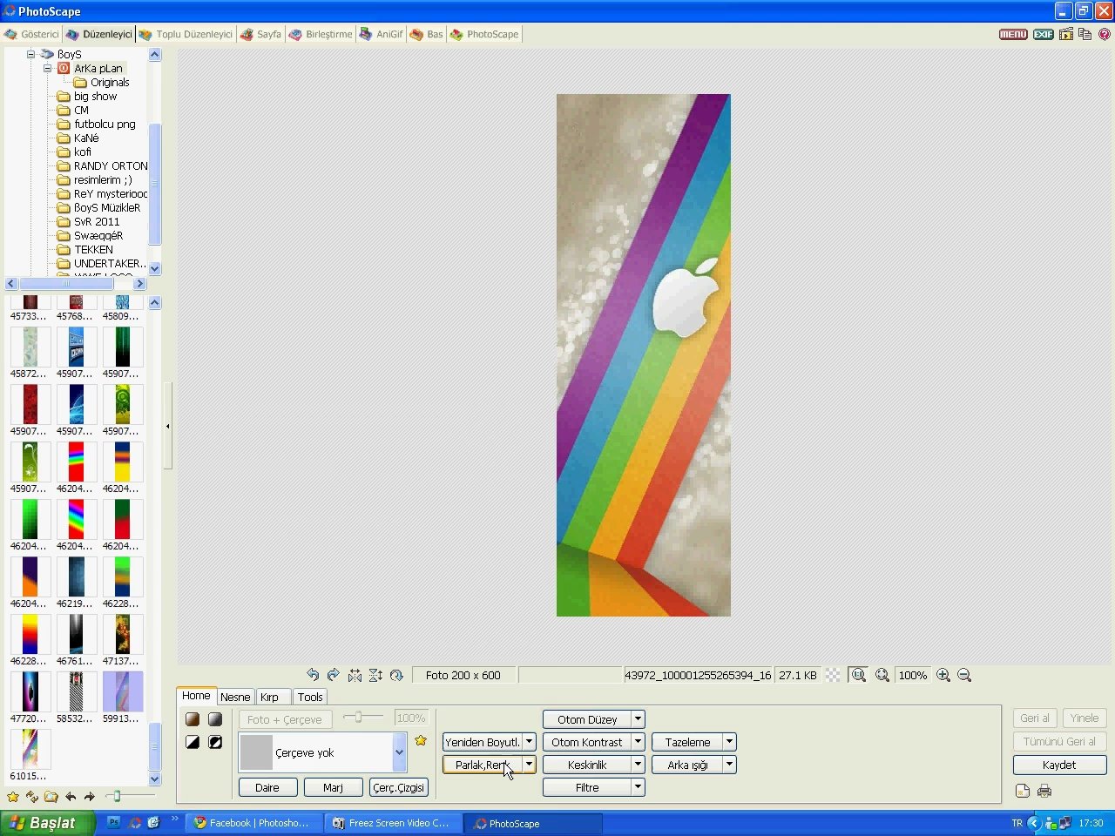1115x836 pixels.
Task: Apply the sepia effect icon
Action: (x=193, y=719)
